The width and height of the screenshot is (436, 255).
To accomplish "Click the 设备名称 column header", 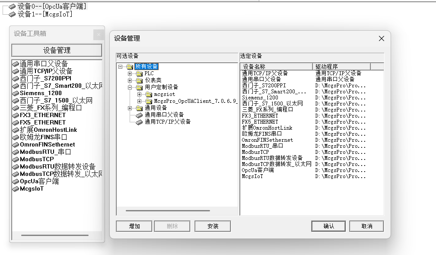I will (277, 67).
